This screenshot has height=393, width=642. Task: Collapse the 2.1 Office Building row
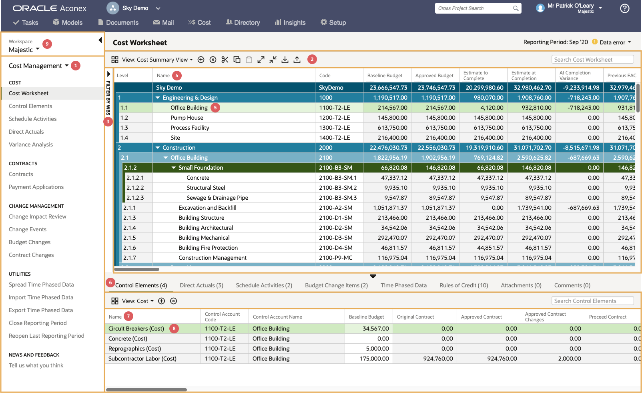(166, 158)
